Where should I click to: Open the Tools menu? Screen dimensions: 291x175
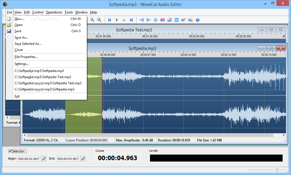click(x=69, y=12)
